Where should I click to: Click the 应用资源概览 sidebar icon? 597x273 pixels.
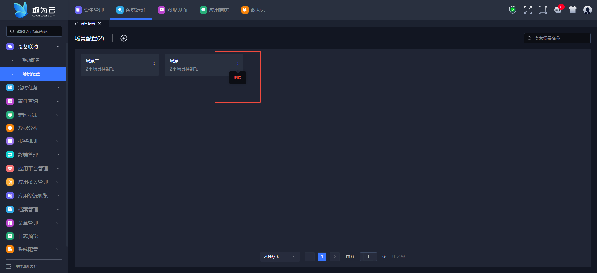[x=10, y=196]
